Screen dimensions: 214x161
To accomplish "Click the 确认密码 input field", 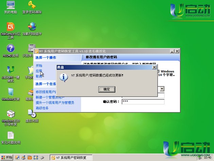I will pyautogui.click(x=142, y=102).
